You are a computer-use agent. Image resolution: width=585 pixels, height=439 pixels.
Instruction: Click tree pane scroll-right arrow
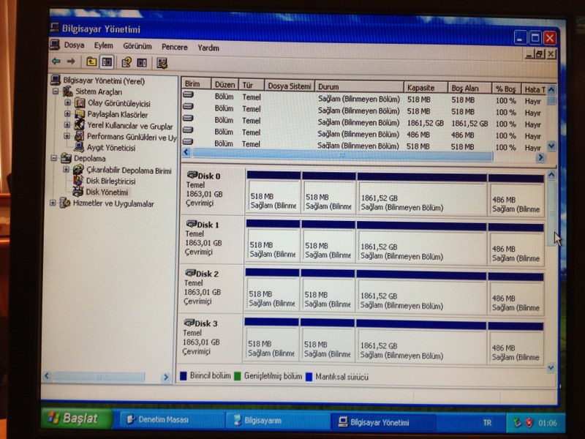(166, 378)
